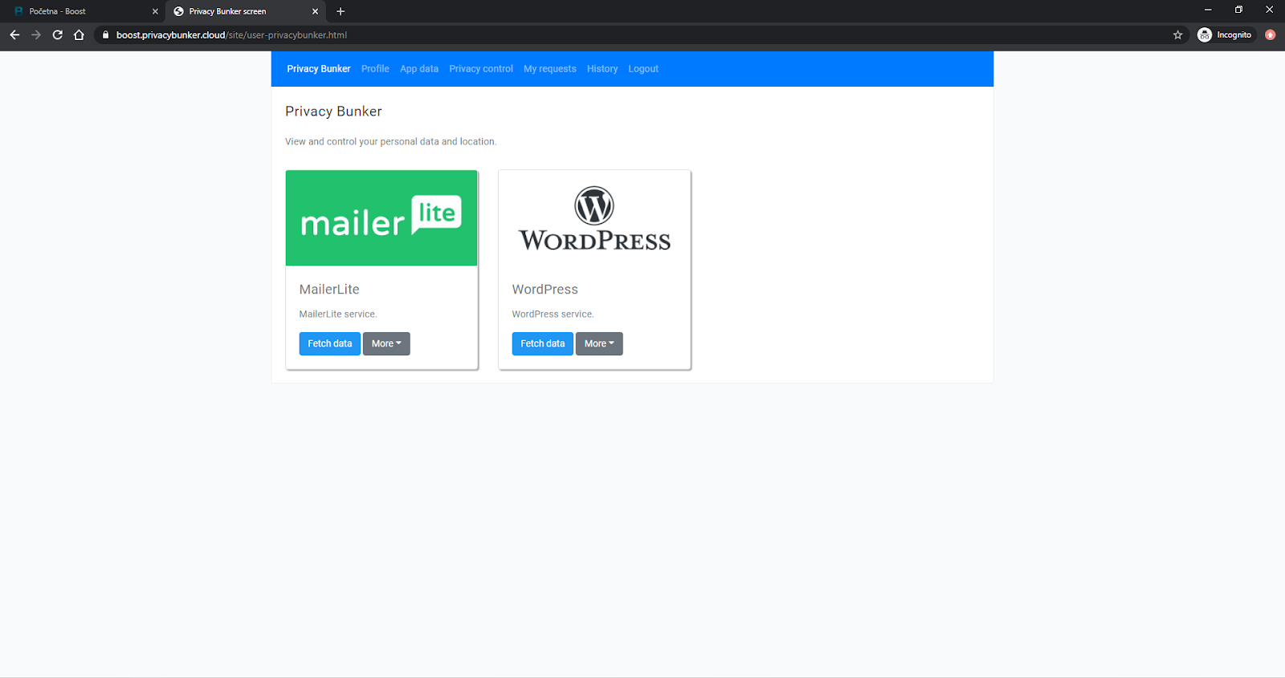1285x678 pixels.
Task: Click the MailerLite logo image
Action: click(x=381, y=217)
